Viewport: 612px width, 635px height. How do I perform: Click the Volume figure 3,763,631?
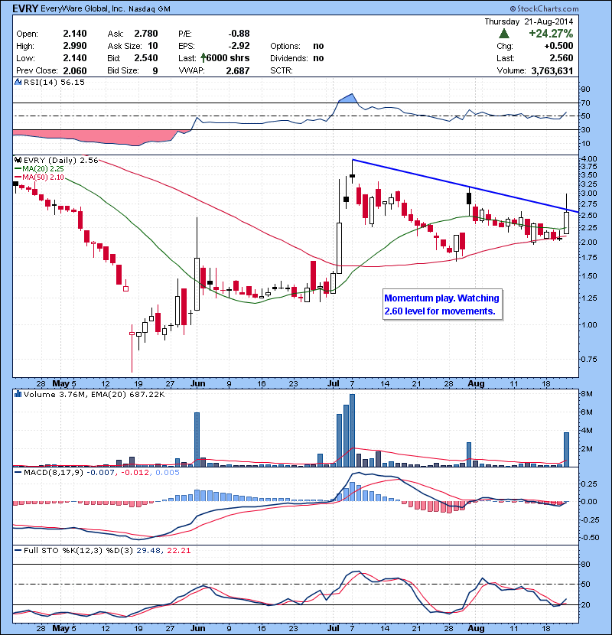click(x=552, y=71)
